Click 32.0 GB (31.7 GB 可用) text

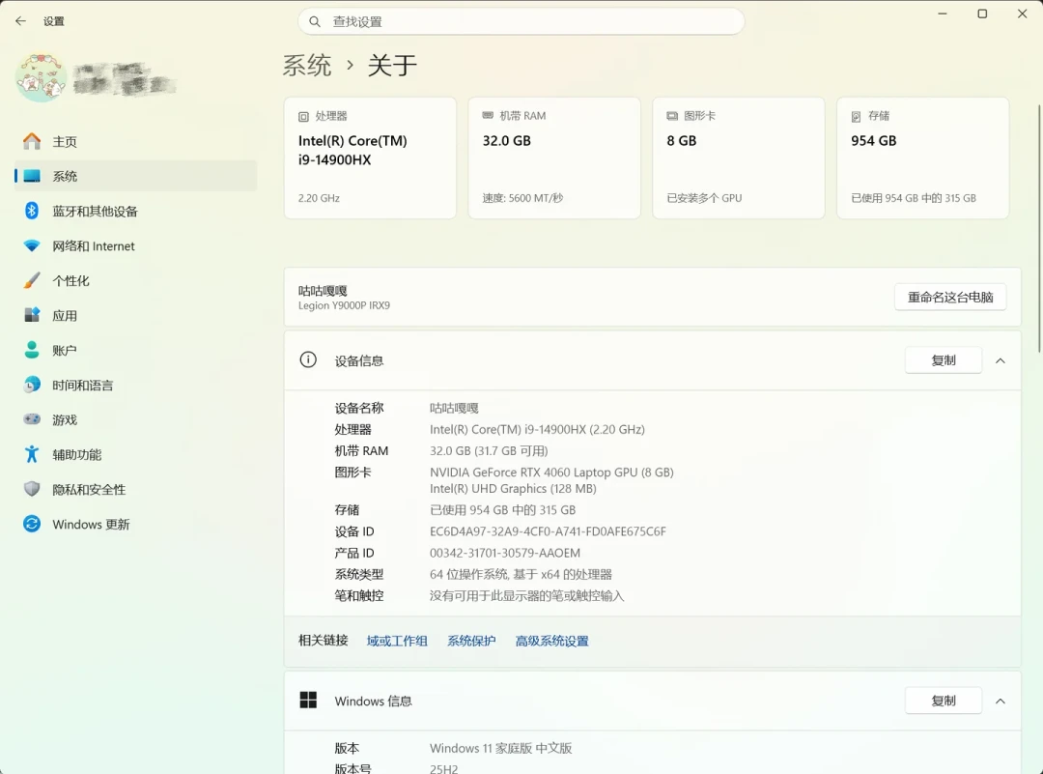[489, 450]
